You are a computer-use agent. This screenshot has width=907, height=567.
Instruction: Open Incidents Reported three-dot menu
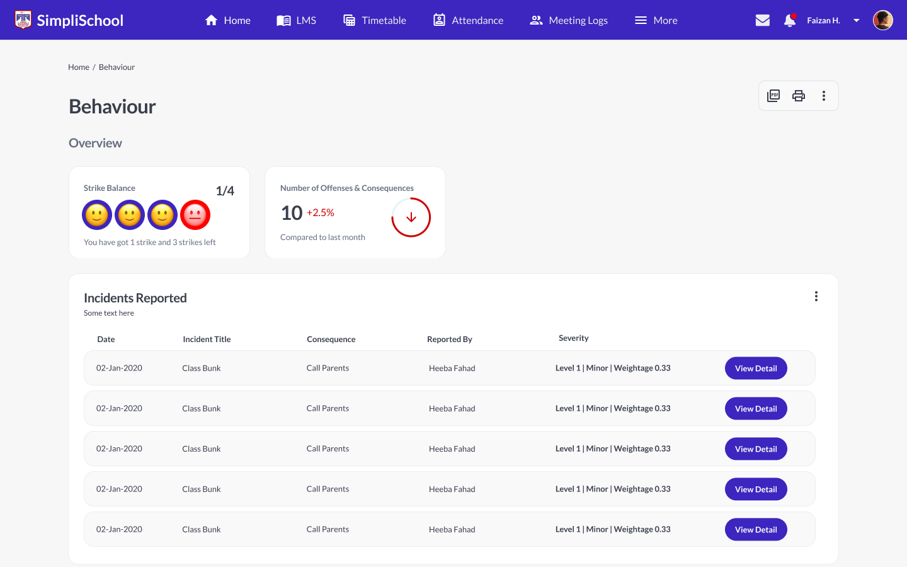816,296
